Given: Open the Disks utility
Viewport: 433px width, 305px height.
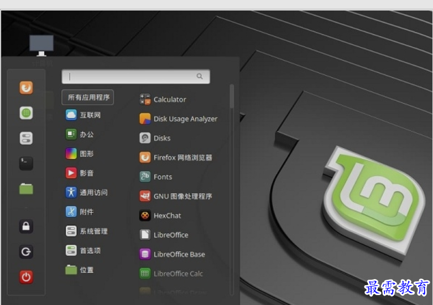Looking at the screenshot, I should coord(155,138).
